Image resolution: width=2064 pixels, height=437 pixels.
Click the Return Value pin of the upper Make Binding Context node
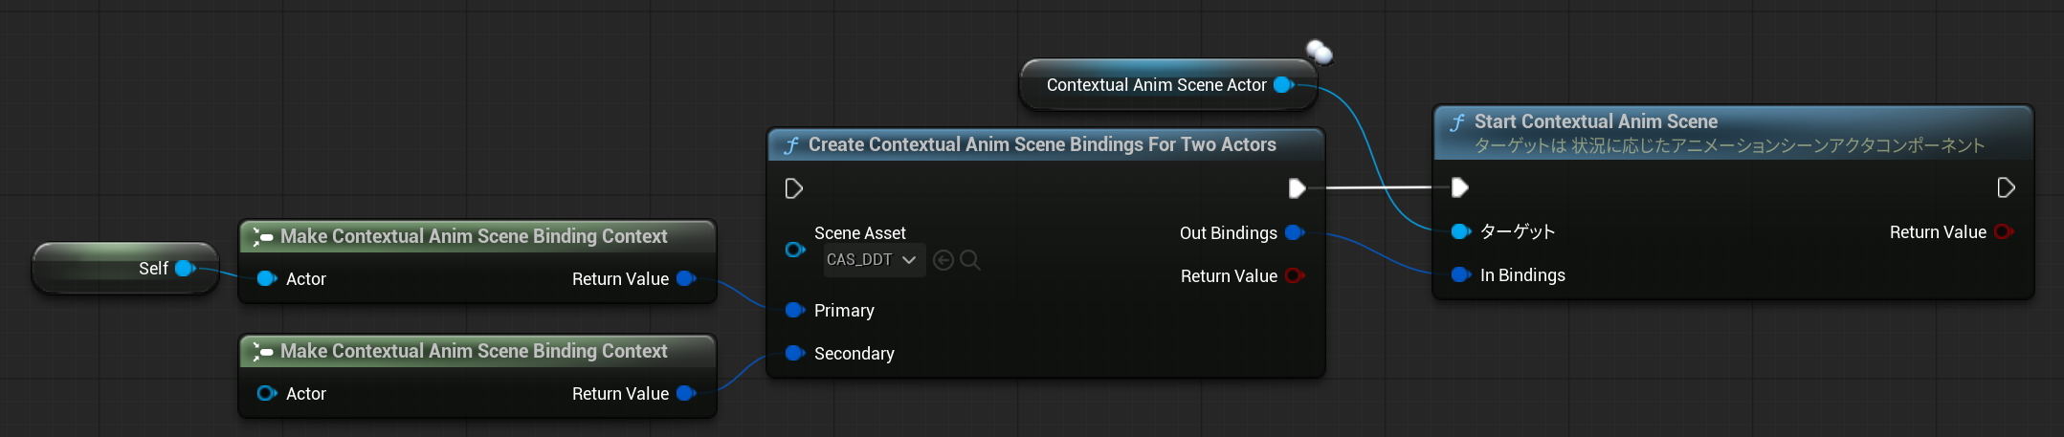point(685,278)
